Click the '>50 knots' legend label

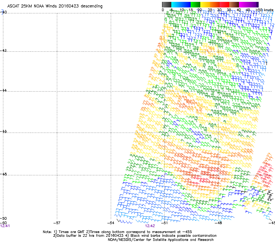[x=264, y=10]
